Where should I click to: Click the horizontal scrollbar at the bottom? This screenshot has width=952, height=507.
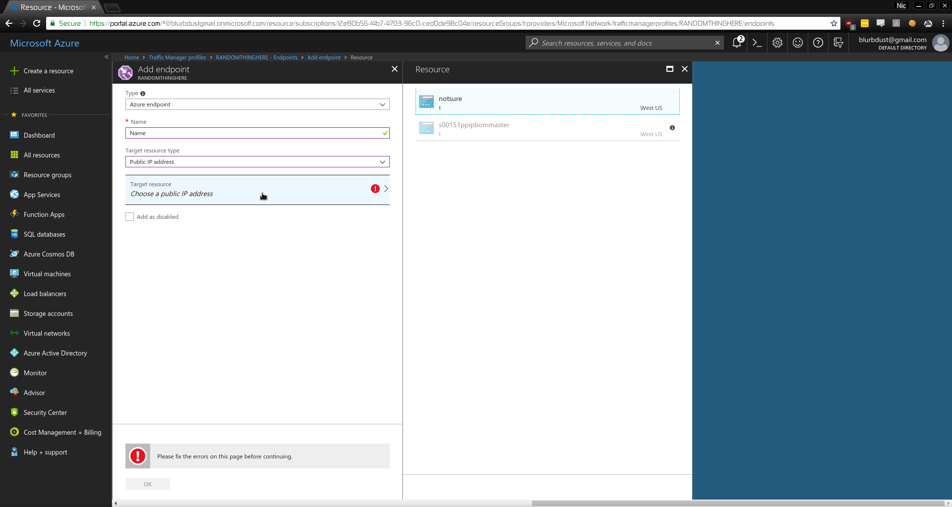[x=739, y=504]
